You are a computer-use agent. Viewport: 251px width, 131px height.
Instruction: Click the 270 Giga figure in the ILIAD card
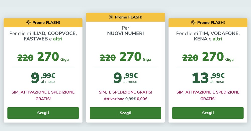48,57
